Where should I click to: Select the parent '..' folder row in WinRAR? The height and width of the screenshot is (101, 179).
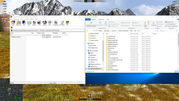click(39, 35)
